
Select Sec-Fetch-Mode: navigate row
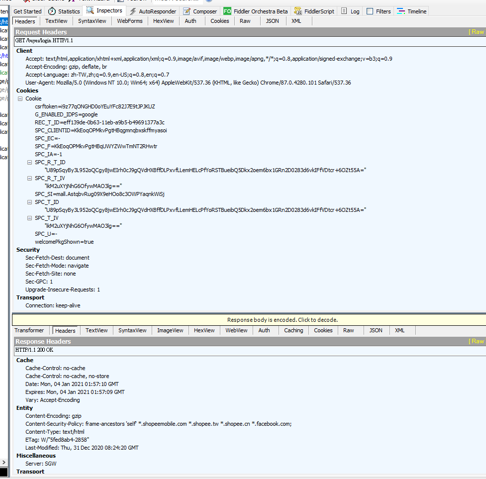coord(57,266)
